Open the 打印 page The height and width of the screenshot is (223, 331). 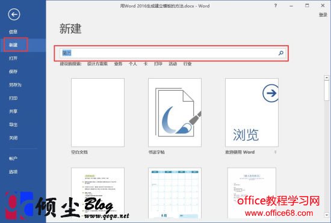click(x=13, y=98)
